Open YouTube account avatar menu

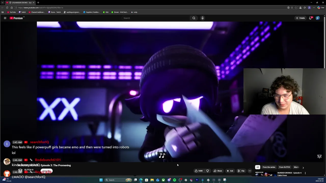pos(318,18)
